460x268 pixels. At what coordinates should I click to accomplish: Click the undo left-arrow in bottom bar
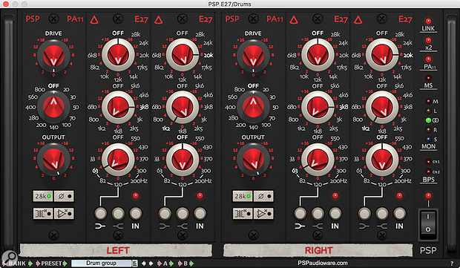click(144, 264)
